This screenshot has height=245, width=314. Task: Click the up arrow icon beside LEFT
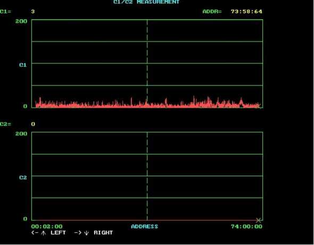pyautogui.click(x=44, y=233)
